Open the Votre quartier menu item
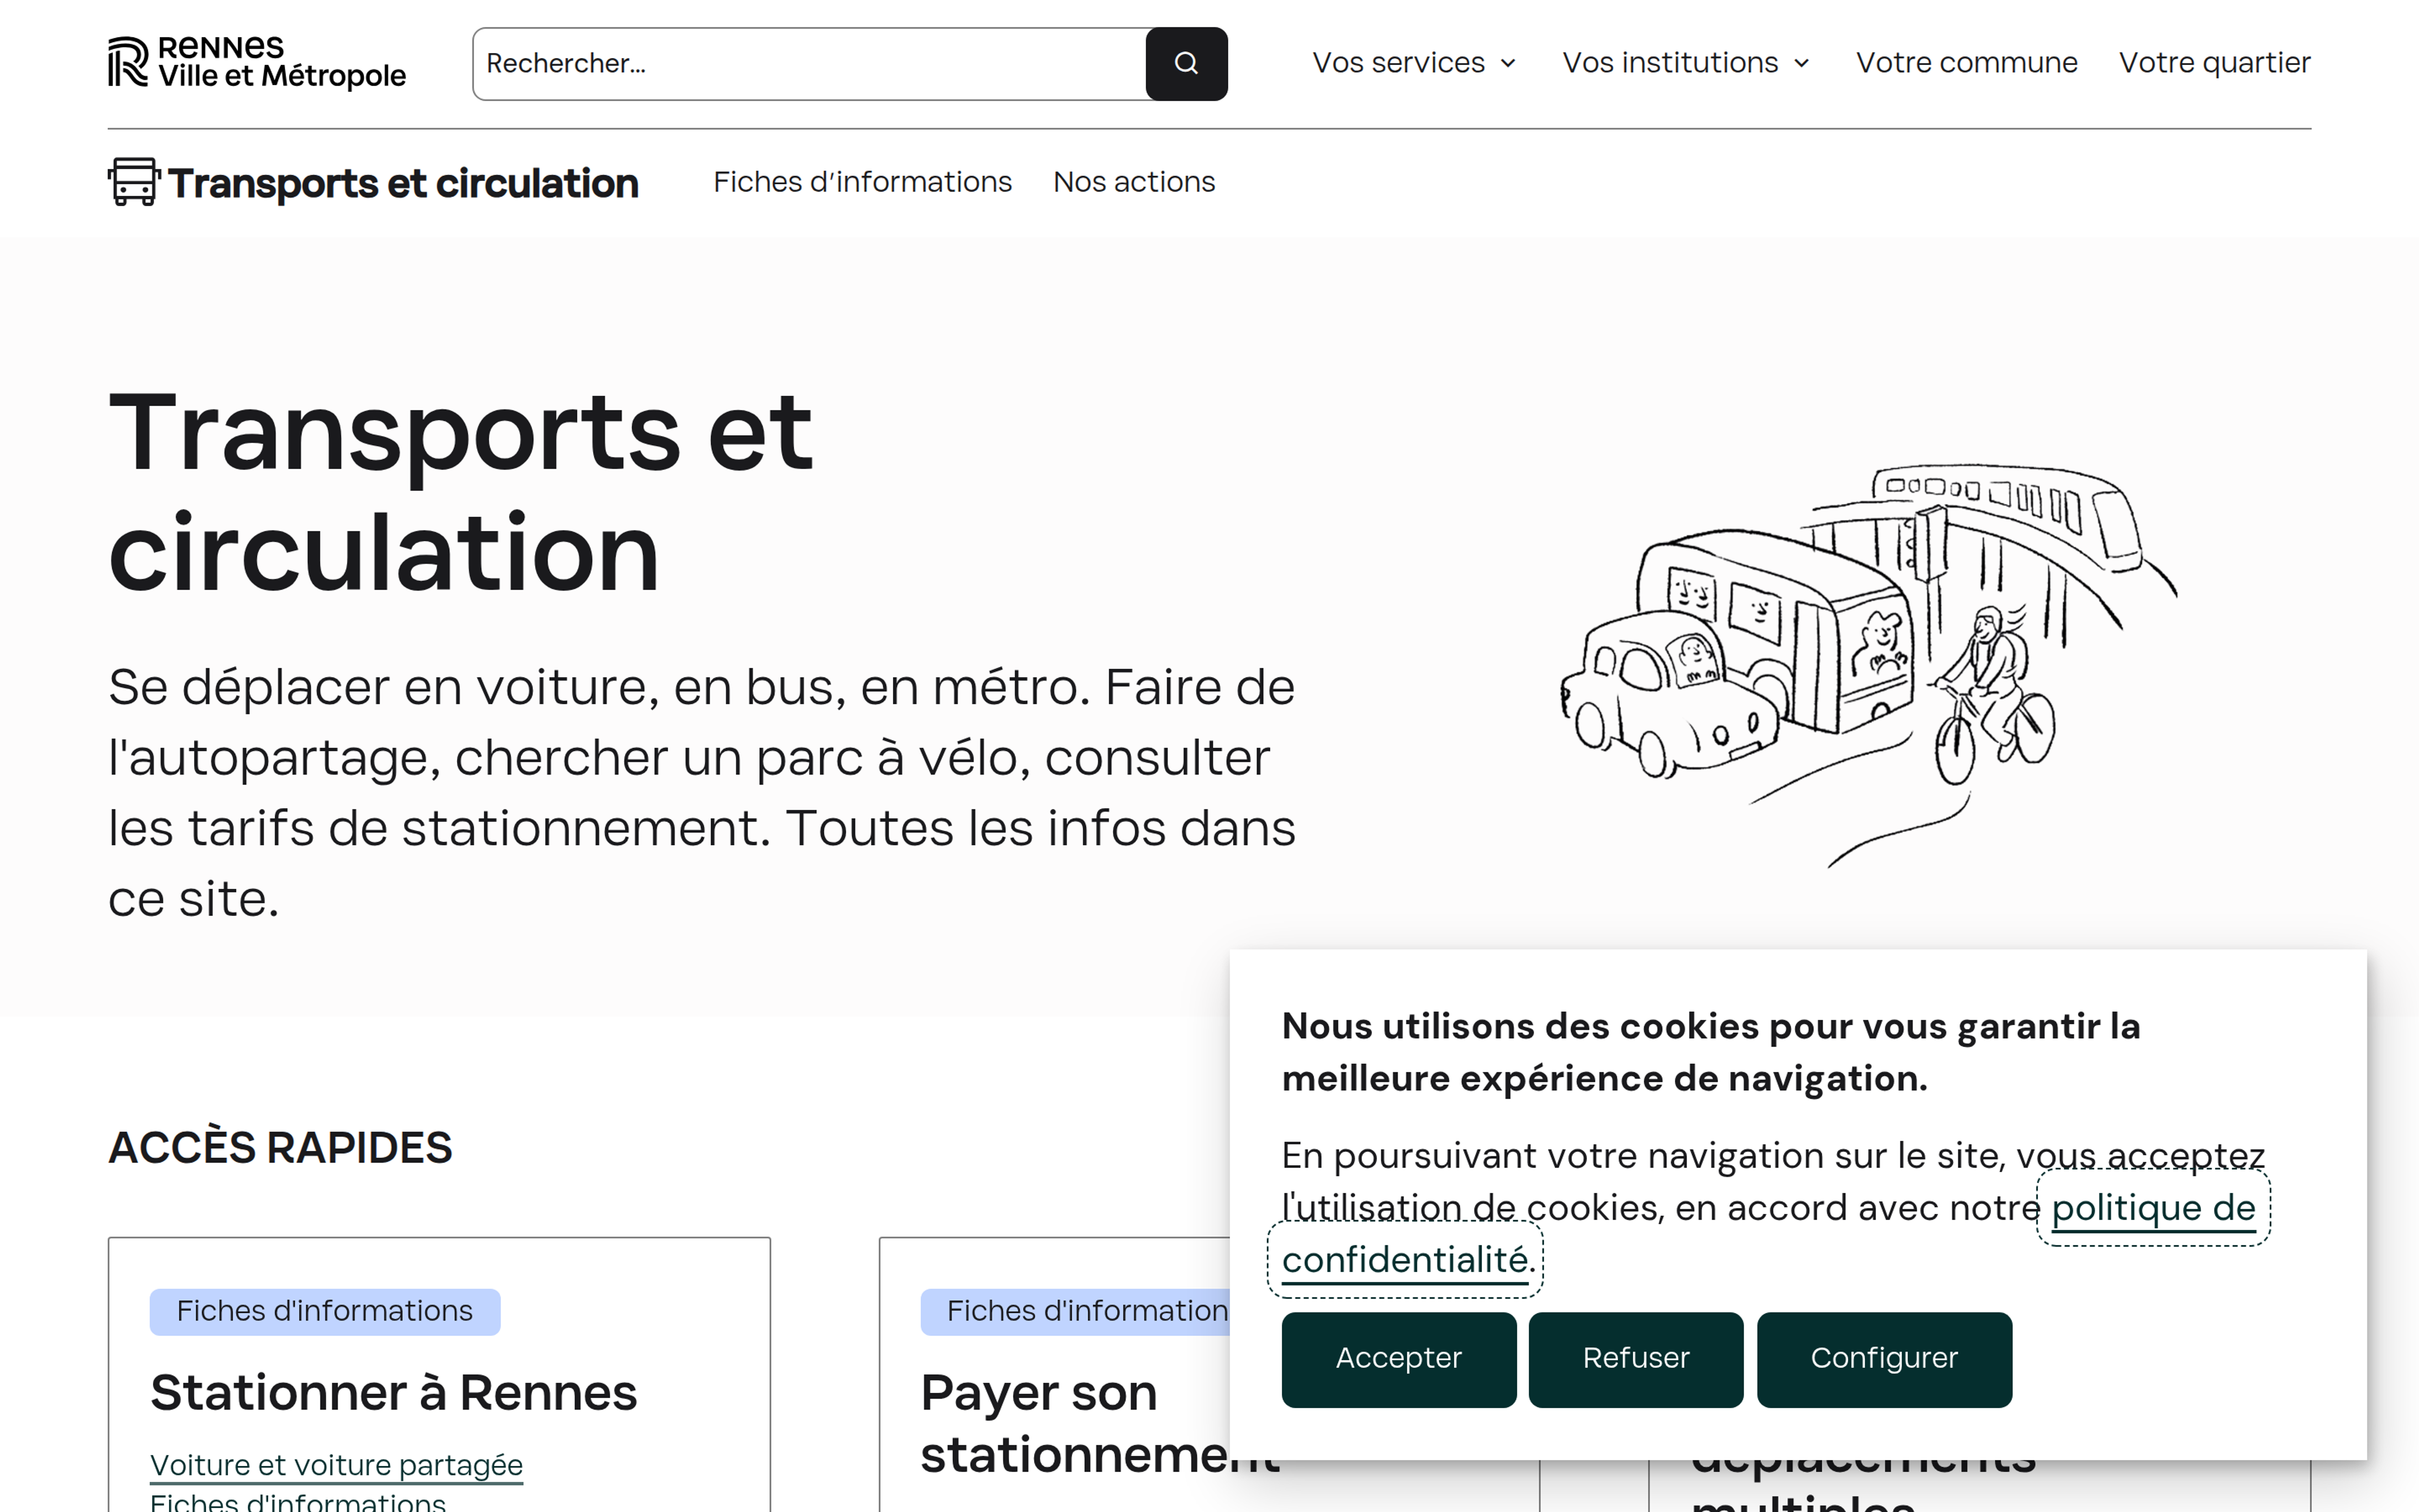The image size is (2419, 1512). [x=2214, y=63]
